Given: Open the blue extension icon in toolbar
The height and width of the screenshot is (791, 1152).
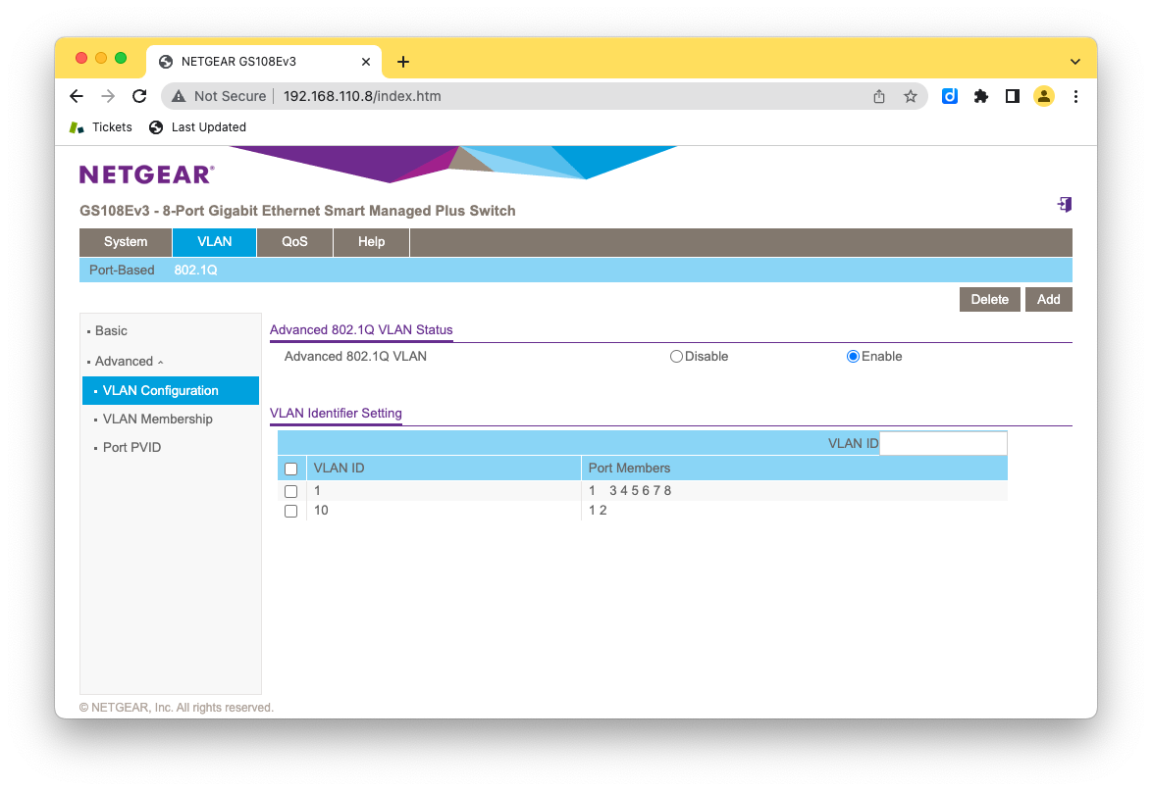Looking at the screenshot, I should [x=949, y=96].
